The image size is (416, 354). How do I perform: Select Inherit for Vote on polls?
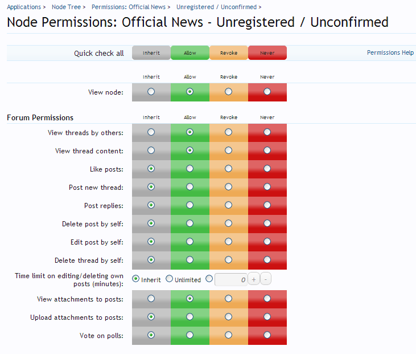(x=151, y=335)
